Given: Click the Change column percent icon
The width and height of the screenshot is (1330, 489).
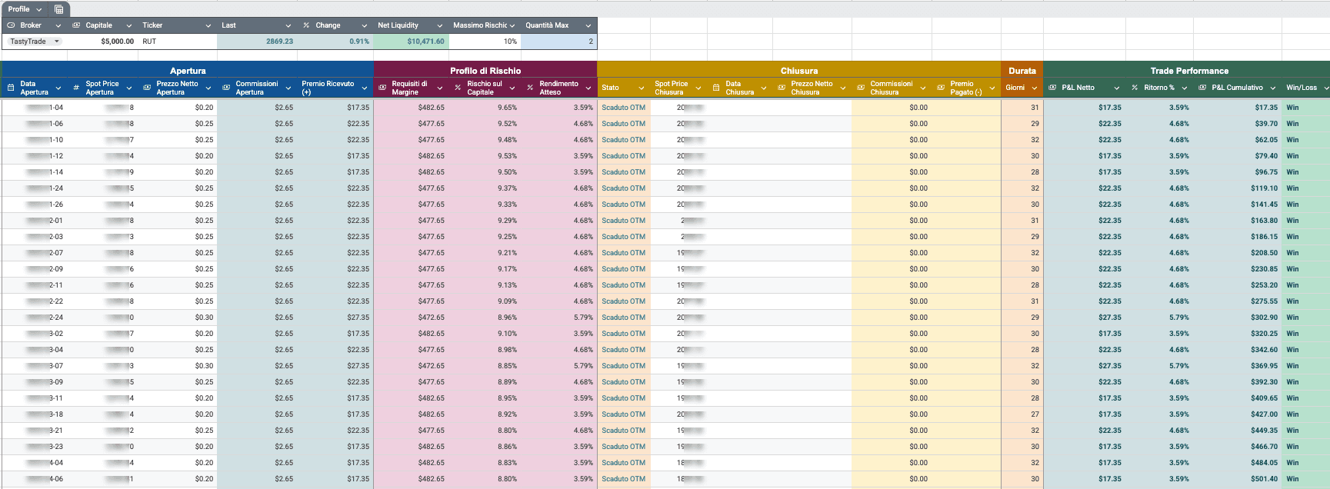Looking at the screenshot, I should (x=306, y=25).
